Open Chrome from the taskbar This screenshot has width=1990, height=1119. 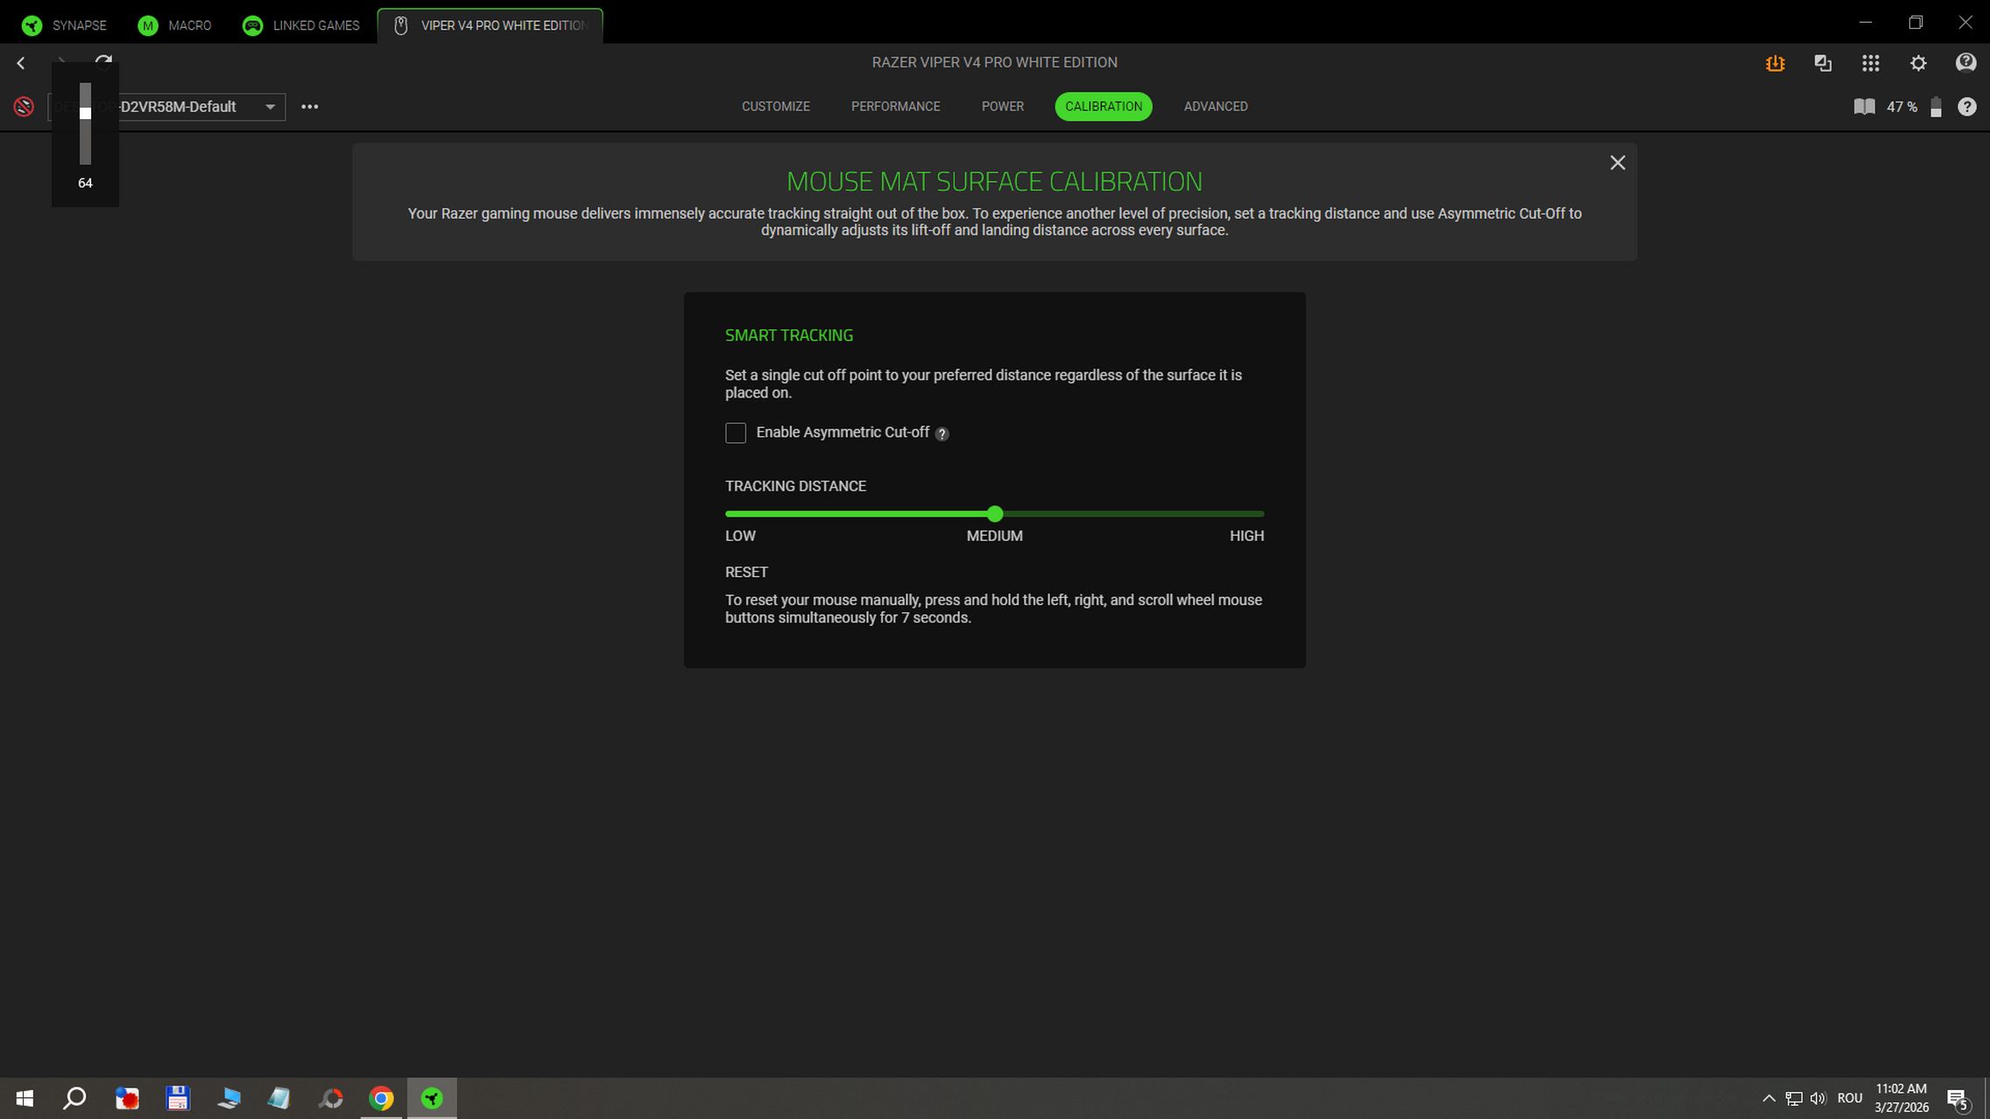(381, 1098)
